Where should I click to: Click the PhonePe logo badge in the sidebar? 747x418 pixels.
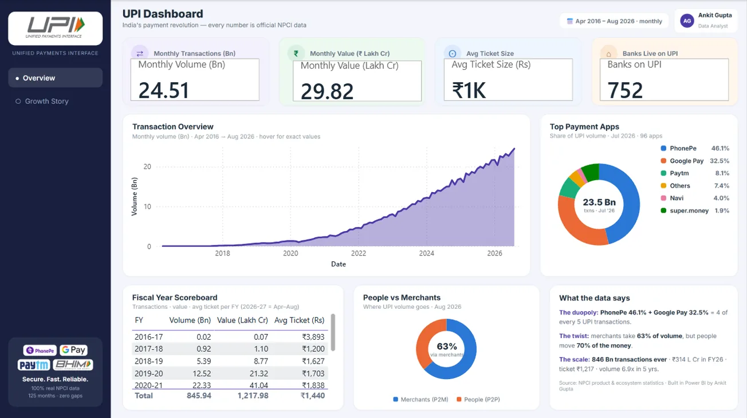point(40,350)
